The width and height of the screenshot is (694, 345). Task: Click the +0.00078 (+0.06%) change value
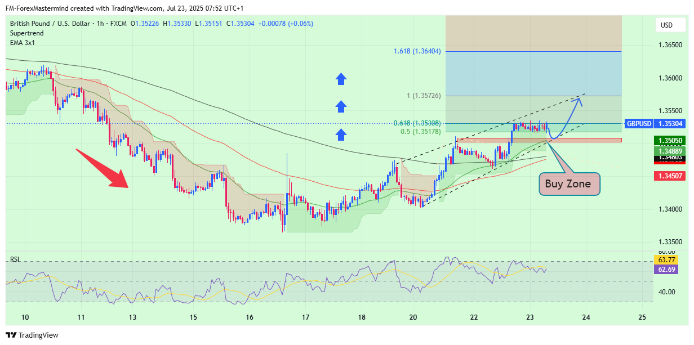[286, 24]
